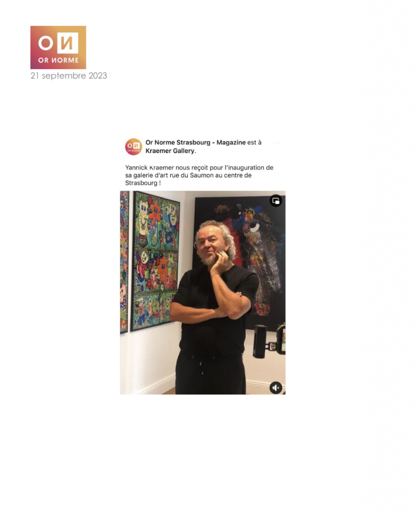The image size is (415, 512).
Task: Click the camera gimbal device at the video's right edge
Action: tap(270, 340)
